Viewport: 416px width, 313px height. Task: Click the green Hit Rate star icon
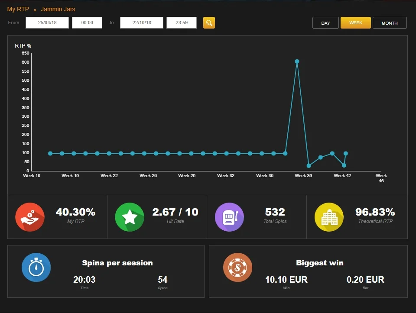click(x=130, y=217)
